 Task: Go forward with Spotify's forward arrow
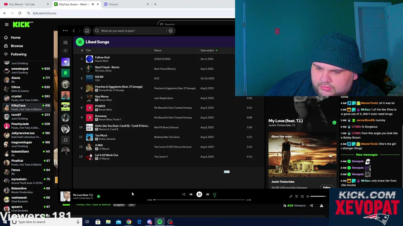[79, 31]
